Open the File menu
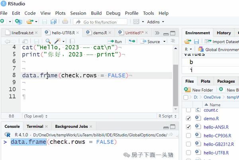Screen dimensions: 239x160 (x=4, y=13)
